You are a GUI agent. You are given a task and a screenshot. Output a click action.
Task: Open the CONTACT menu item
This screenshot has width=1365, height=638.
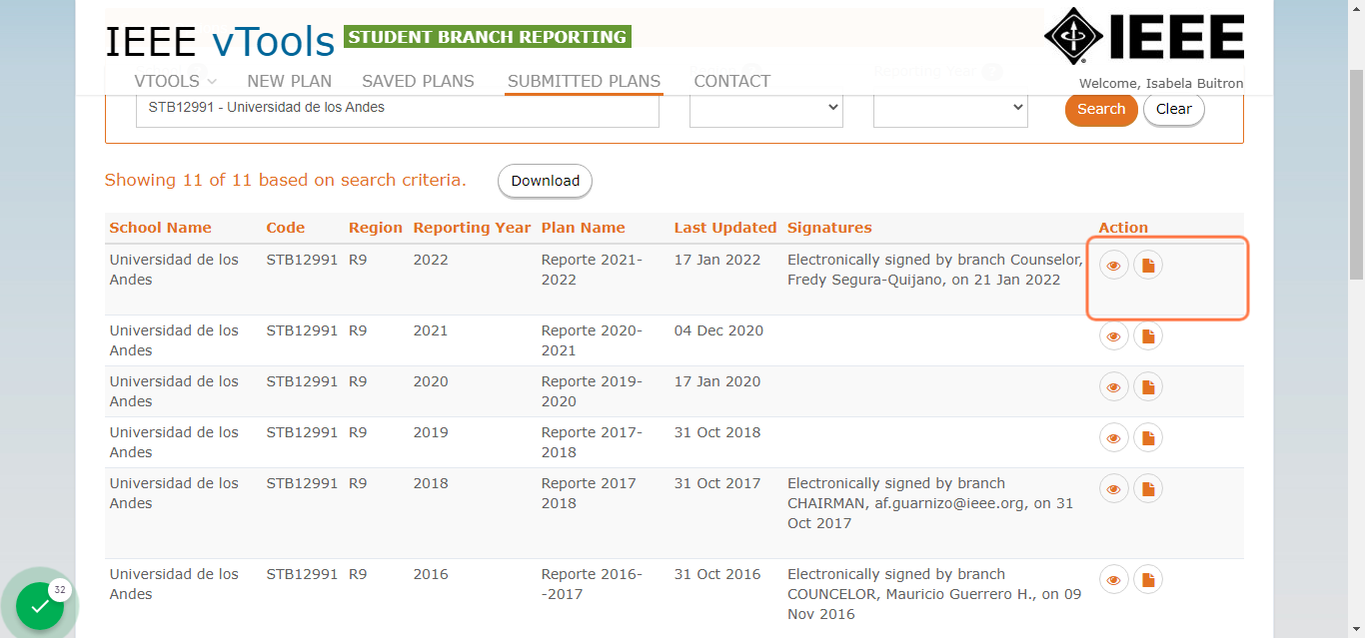[x=732, y=81]
